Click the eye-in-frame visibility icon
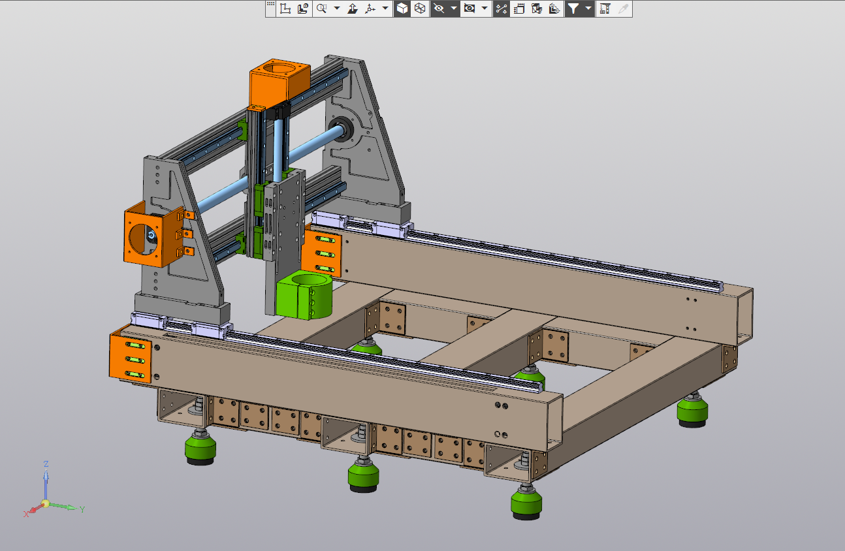This screenshot has height=551, width=845. (x=469, y=9)
